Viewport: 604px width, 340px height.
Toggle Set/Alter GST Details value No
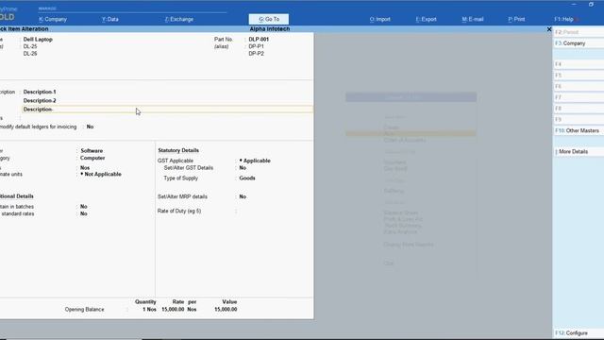[243, 168]
